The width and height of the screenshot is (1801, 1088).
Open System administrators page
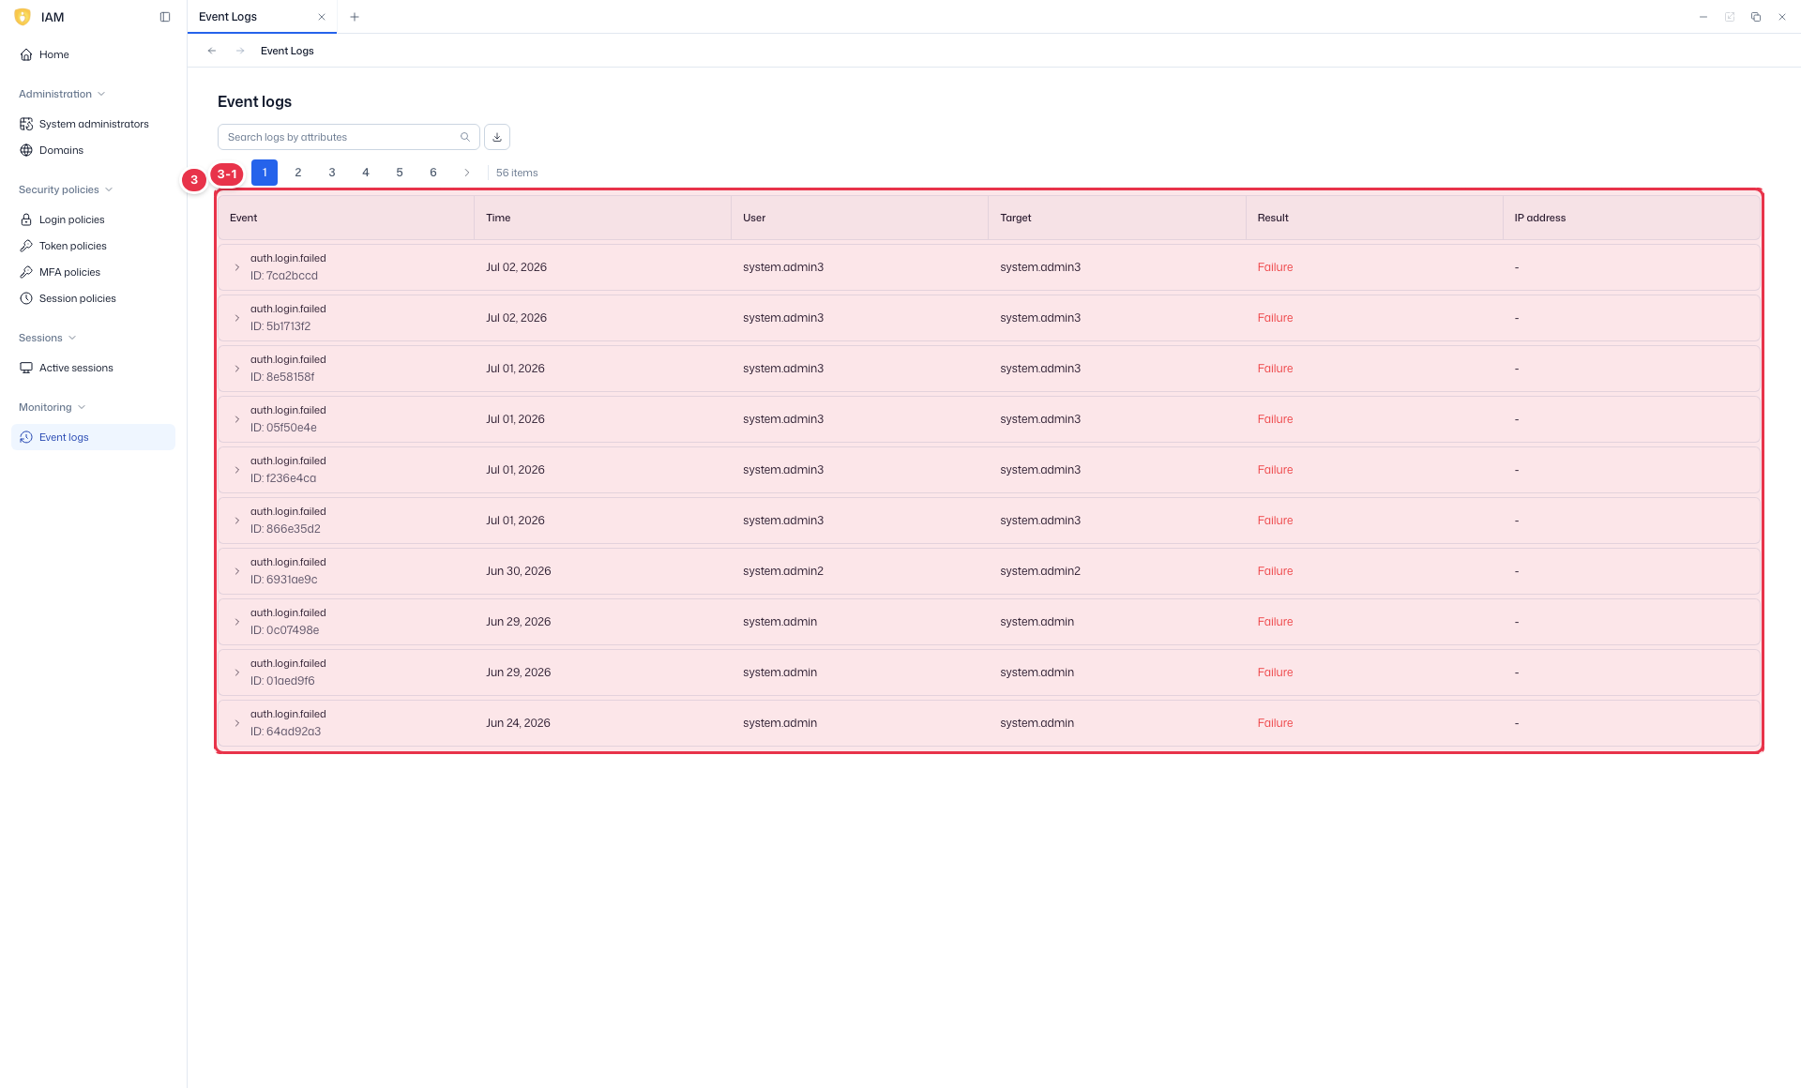pos(93,124)
